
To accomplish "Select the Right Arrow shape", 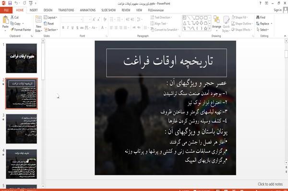I will (197, 23).
